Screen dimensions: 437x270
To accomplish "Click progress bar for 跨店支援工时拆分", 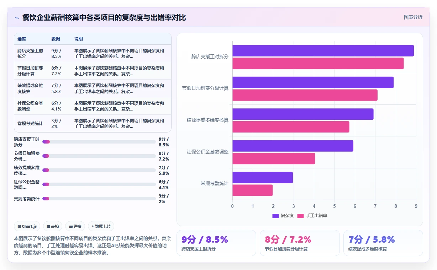I will click(99, 142).
